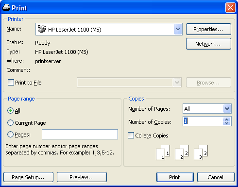Choose the Pages radio button

pyautogui.click(x=10, y=135)
